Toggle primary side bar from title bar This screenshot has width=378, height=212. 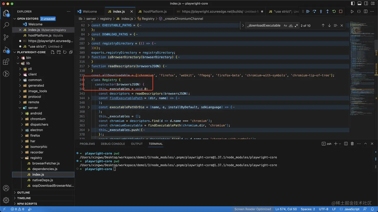click(353, 3)
